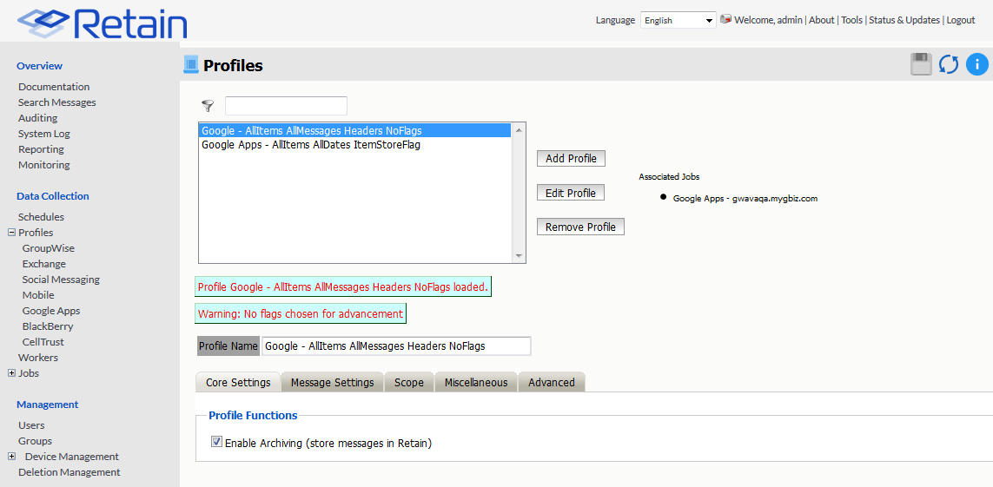Click the Save floppy disk icon
The height and width of the screenshot is (487, 993).
(921, 64)
